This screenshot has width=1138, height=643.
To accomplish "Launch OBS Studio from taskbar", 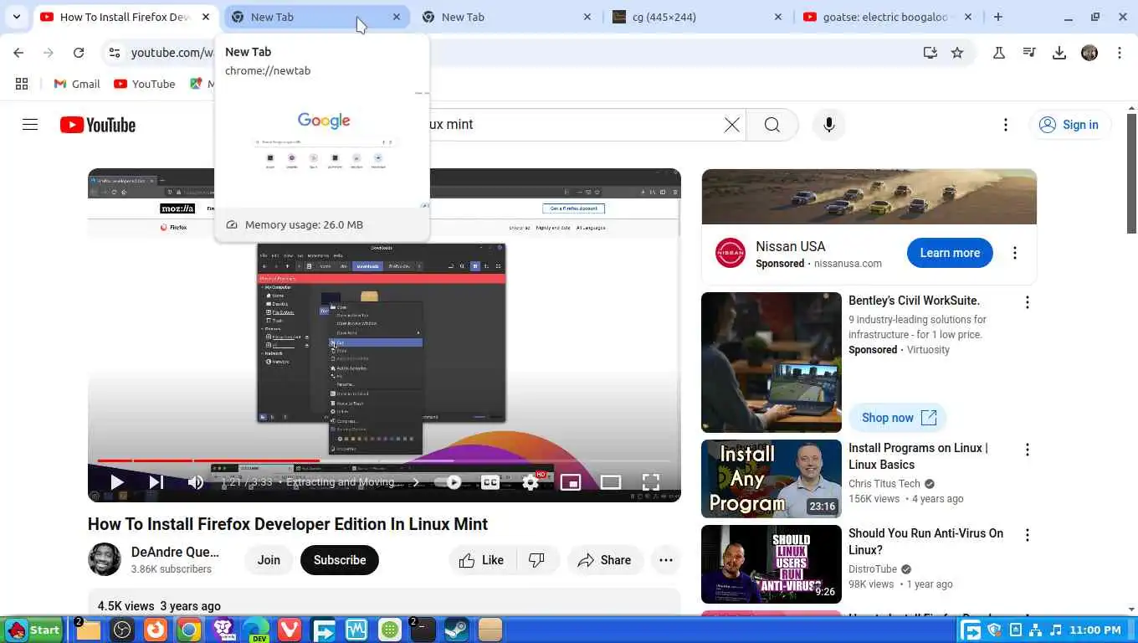I will point(122,630).
